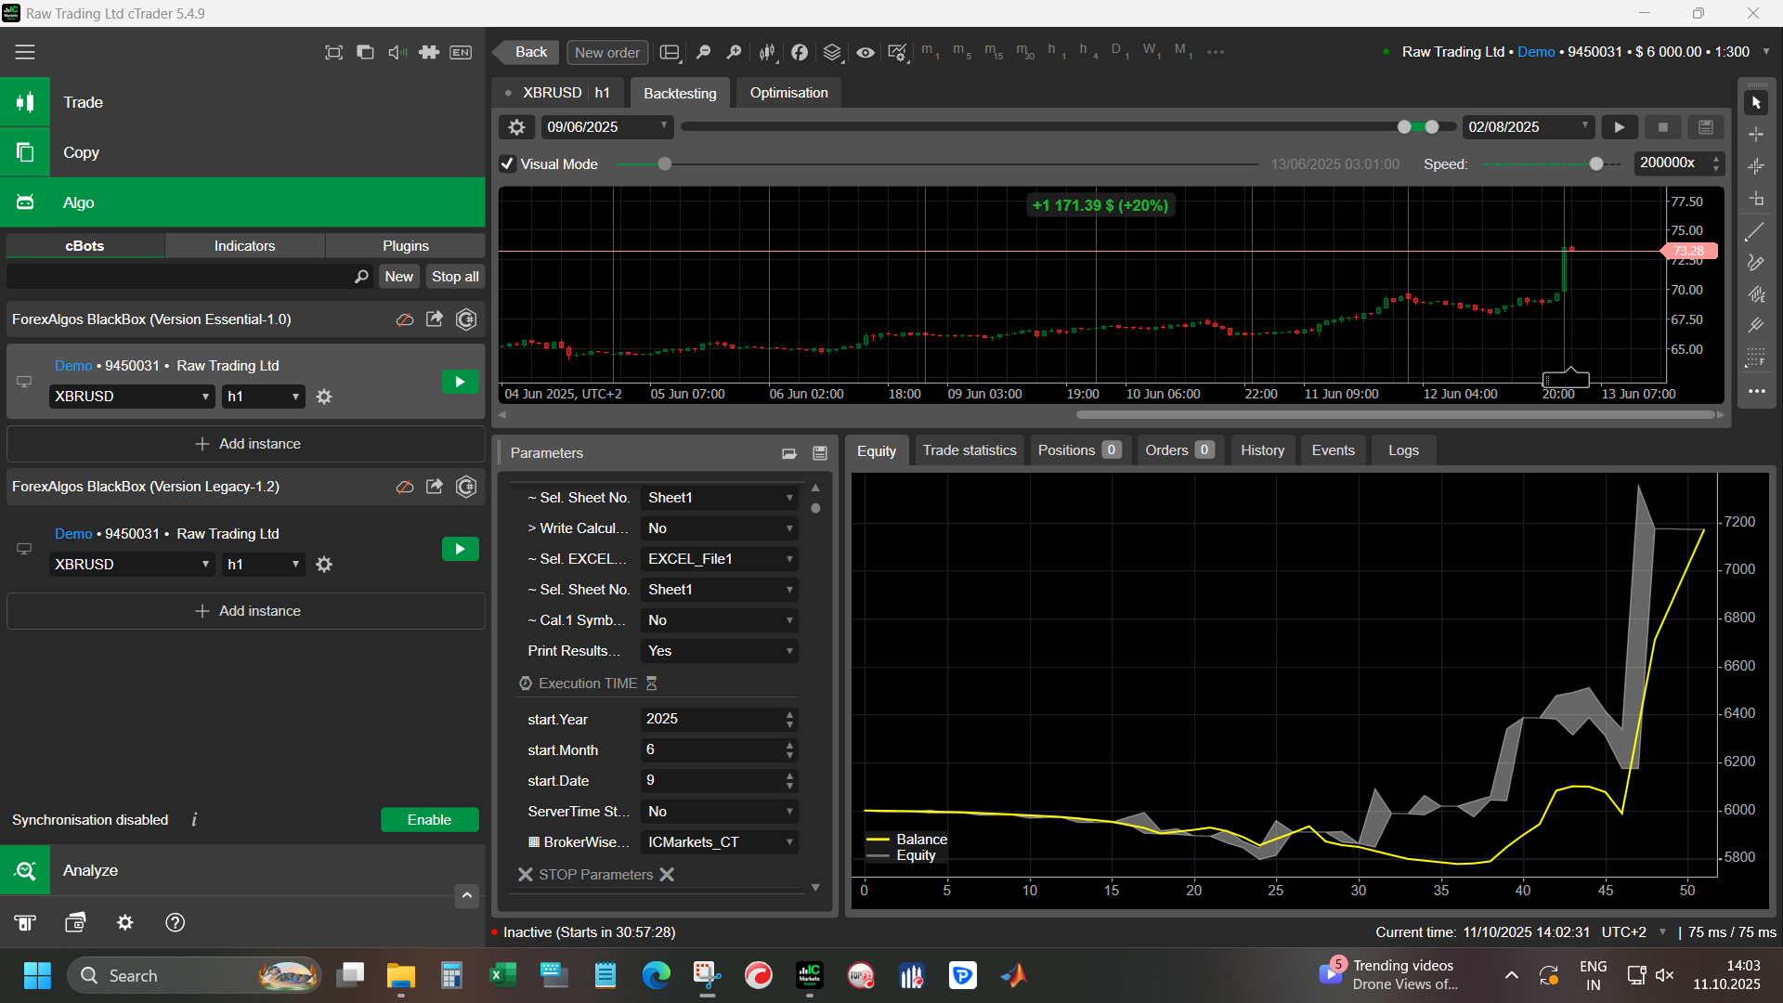The width and height of the screenshot is (1783, 1003).
Task: Toggle the eye viewing options icon
Action: coord(865,52)
